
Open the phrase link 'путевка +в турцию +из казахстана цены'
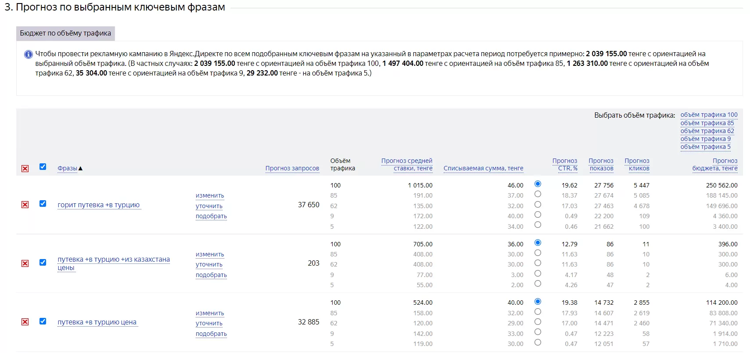(x=114, y=263)
